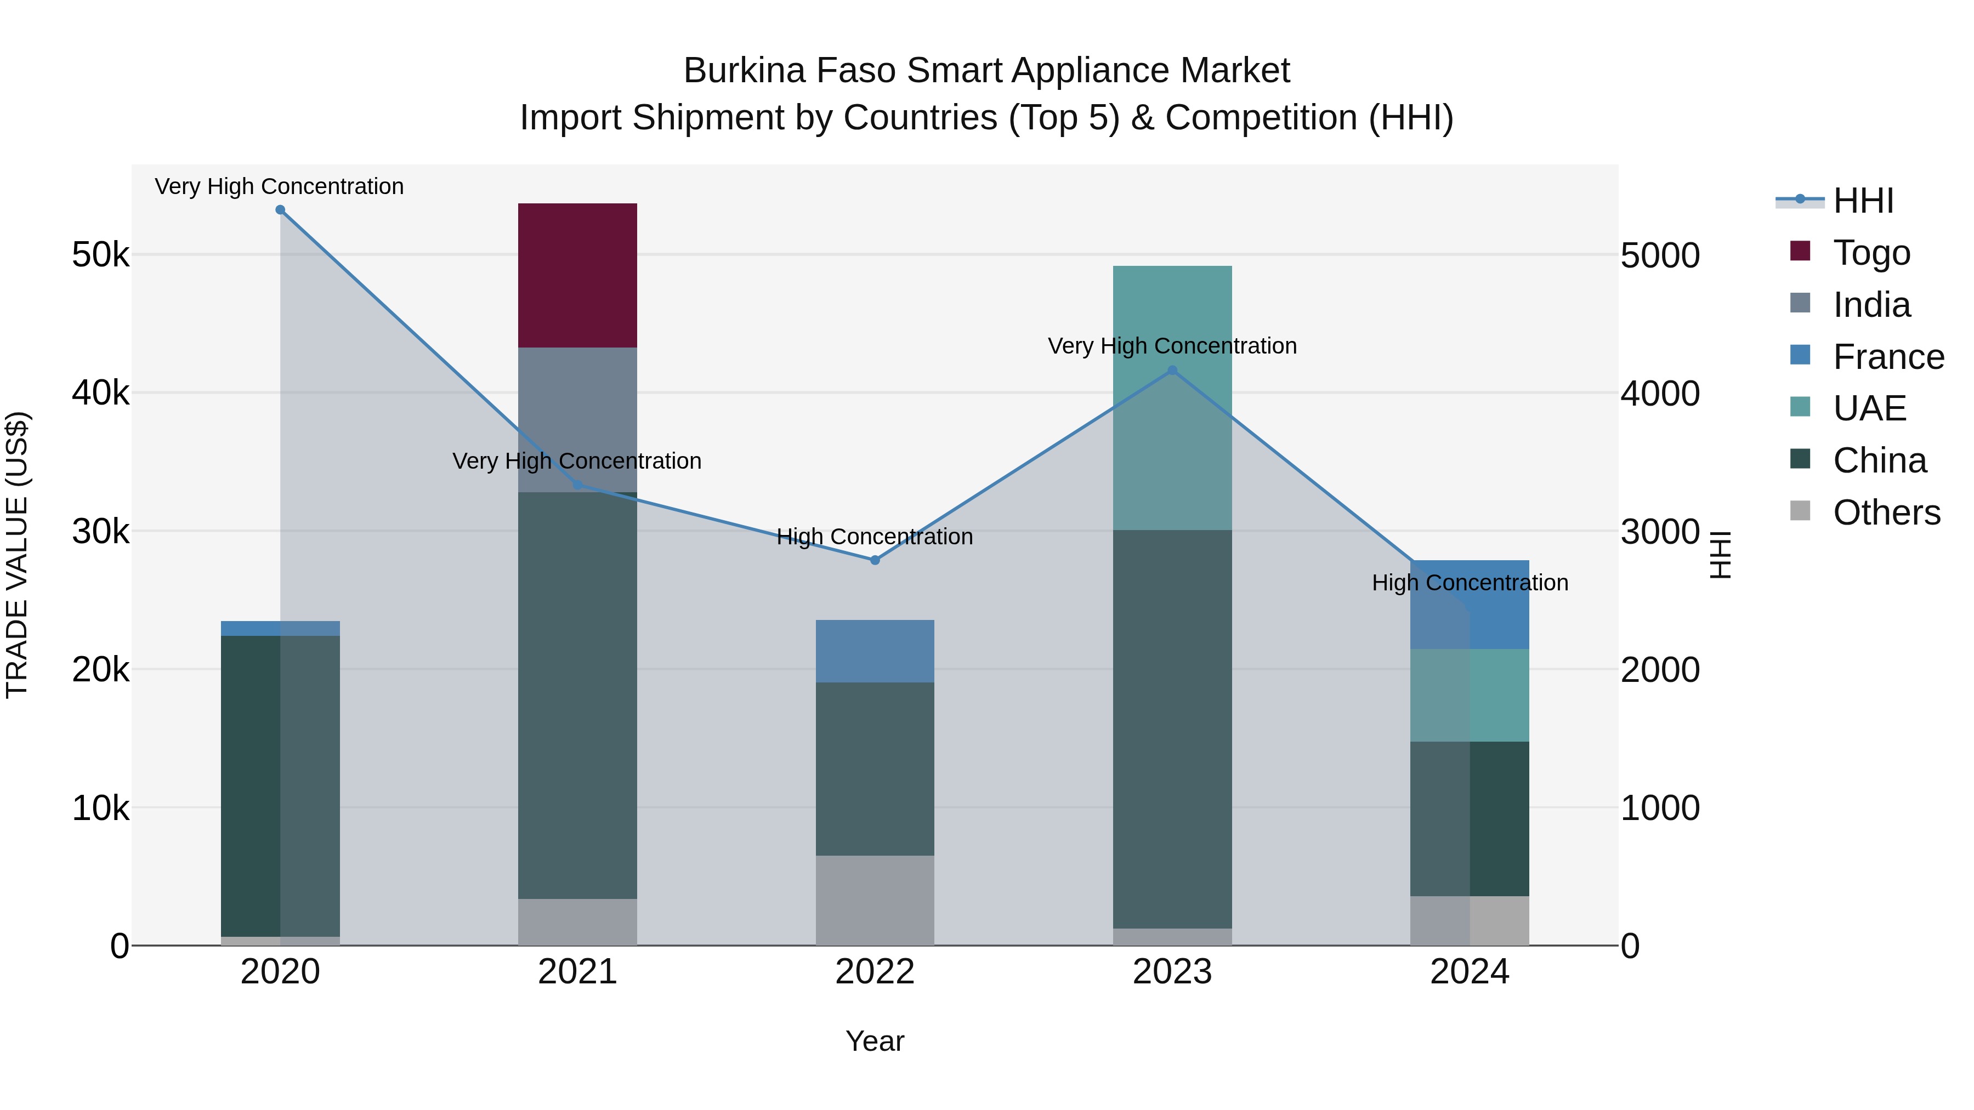Click the 'Very High Concentration' annotation above 2021
Image resolution: width=1974 pixels, height=1110 pixels.
click(x=577, y=461)
